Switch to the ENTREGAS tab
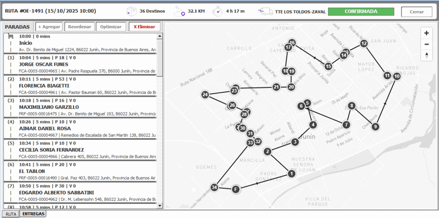The width and height of the screenshot is (439, 218). [x=33, y=214]
